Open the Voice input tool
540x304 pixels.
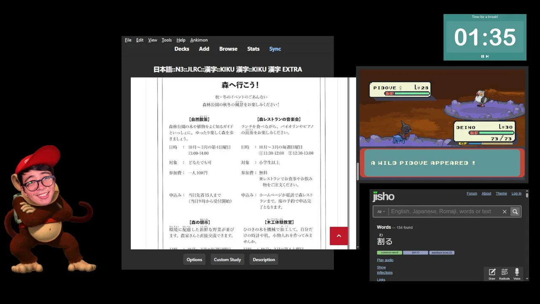tap(517, 274)
